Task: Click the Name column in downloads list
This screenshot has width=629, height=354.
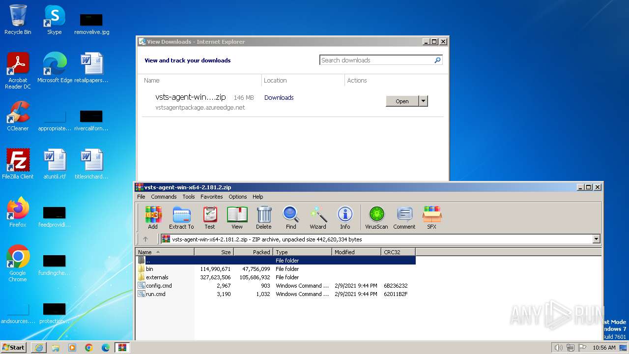Action: point(151,80)
